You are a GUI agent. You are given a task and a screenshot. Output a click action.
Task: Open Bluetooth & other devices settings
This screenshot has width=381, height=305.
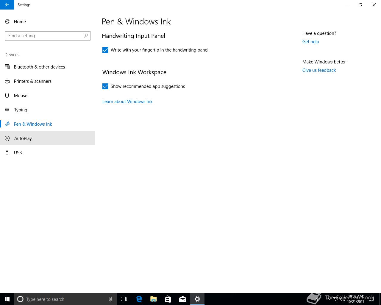tap(48, 67)
